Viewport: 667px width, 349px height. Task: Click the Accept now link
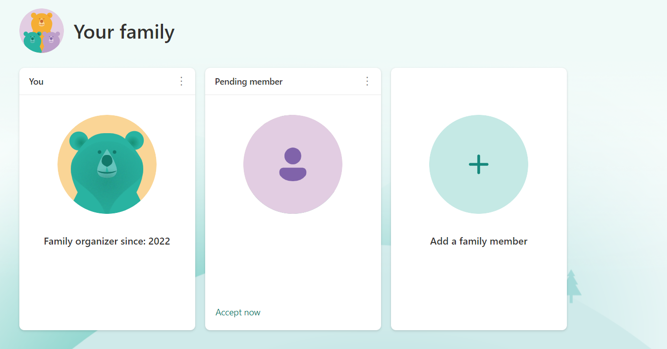click(238, 312)
